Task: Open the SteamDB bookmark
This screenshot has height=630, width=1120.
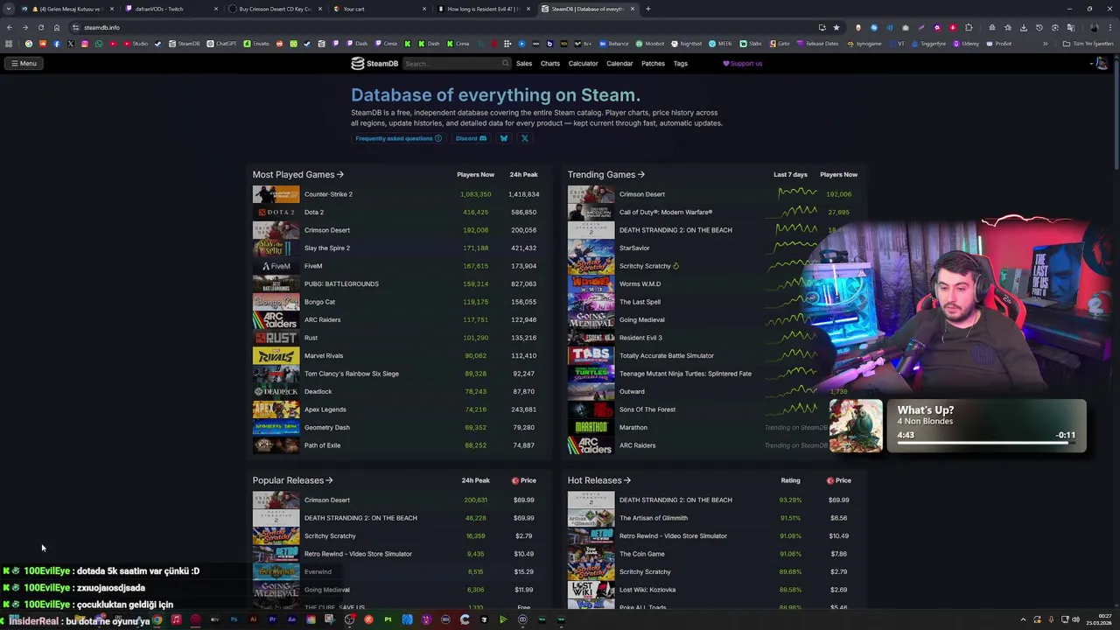Action: click(x=184, y=44)
